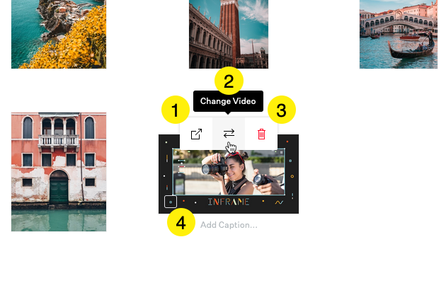
Task: Click the small x inside video frame
Action: tap(176, 152)
